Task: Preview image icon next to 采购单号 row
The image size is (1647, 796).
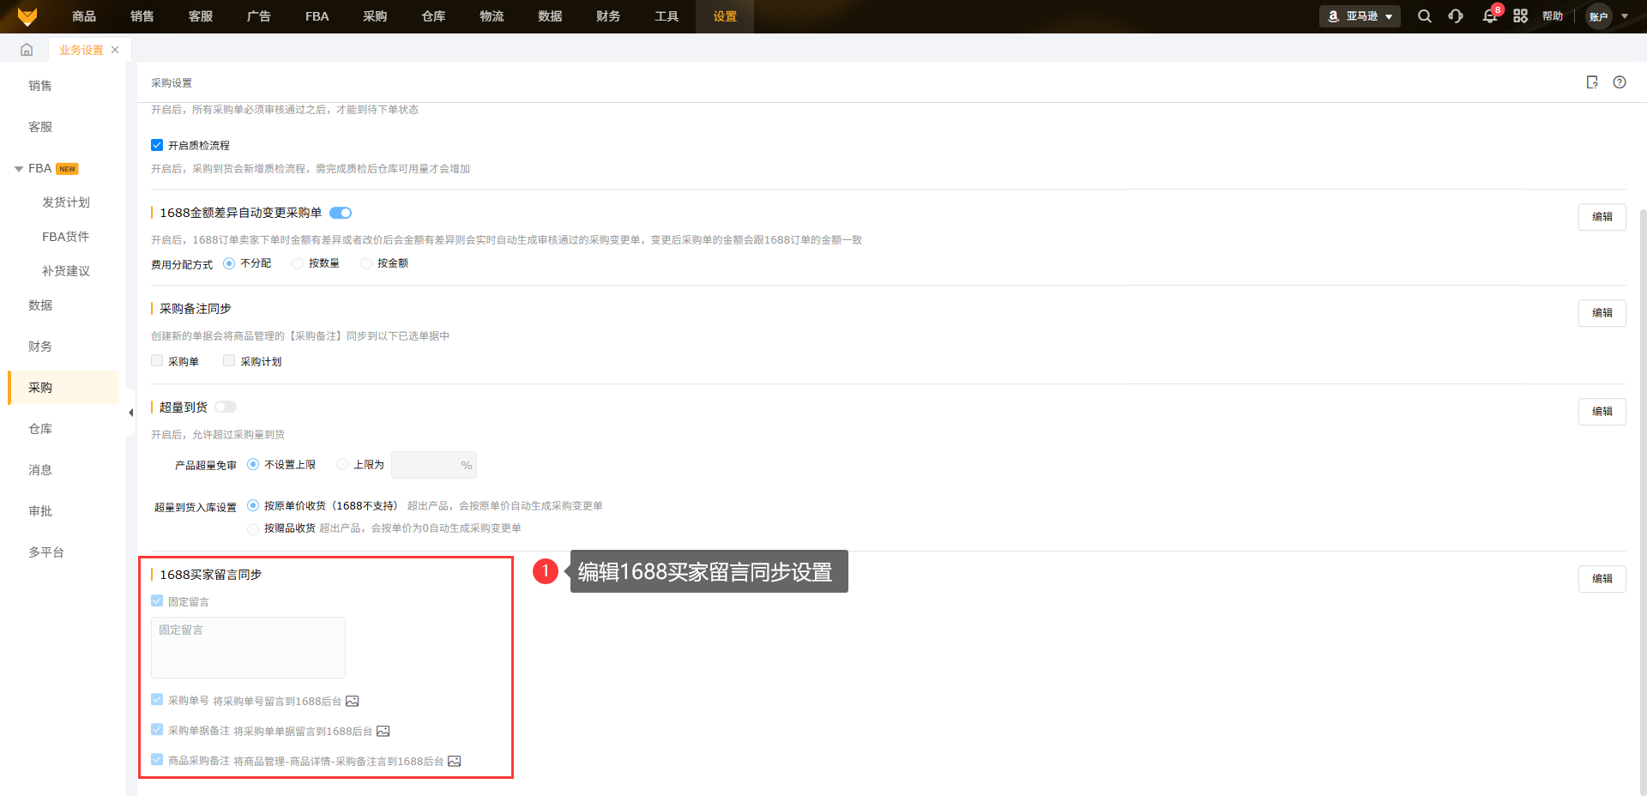Action: (352, 702)
